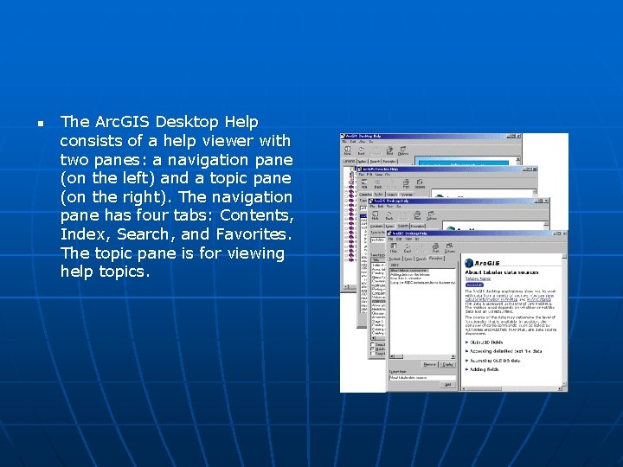This screenshot has height=467, width=623.
Task: Switch to Contents tab in front help window
Action: (395, 259)
